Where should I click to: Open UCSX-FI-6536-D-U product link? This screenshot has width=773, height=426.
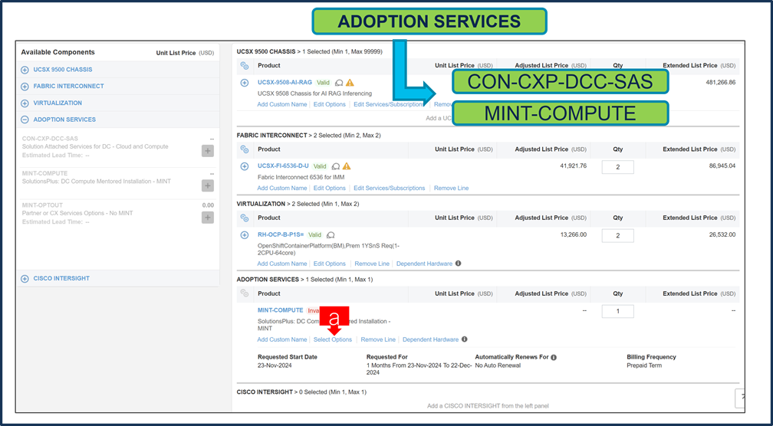click(283, 166)
